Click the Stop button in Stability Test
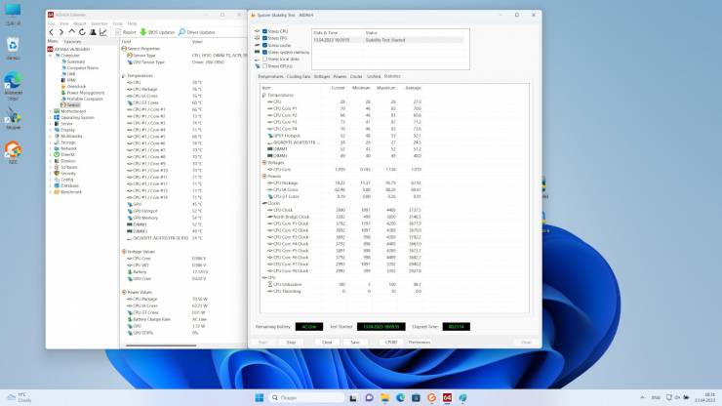The image size is (722, 406). [291, 343]
